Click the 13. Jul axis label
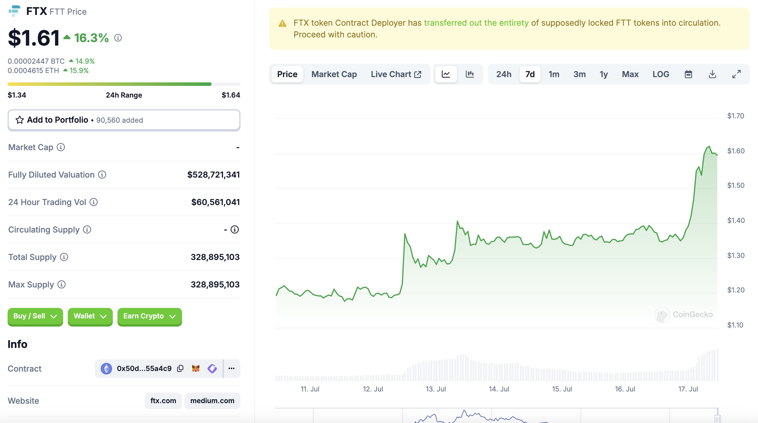Viewport: 758px width, 423px height. 436,389
